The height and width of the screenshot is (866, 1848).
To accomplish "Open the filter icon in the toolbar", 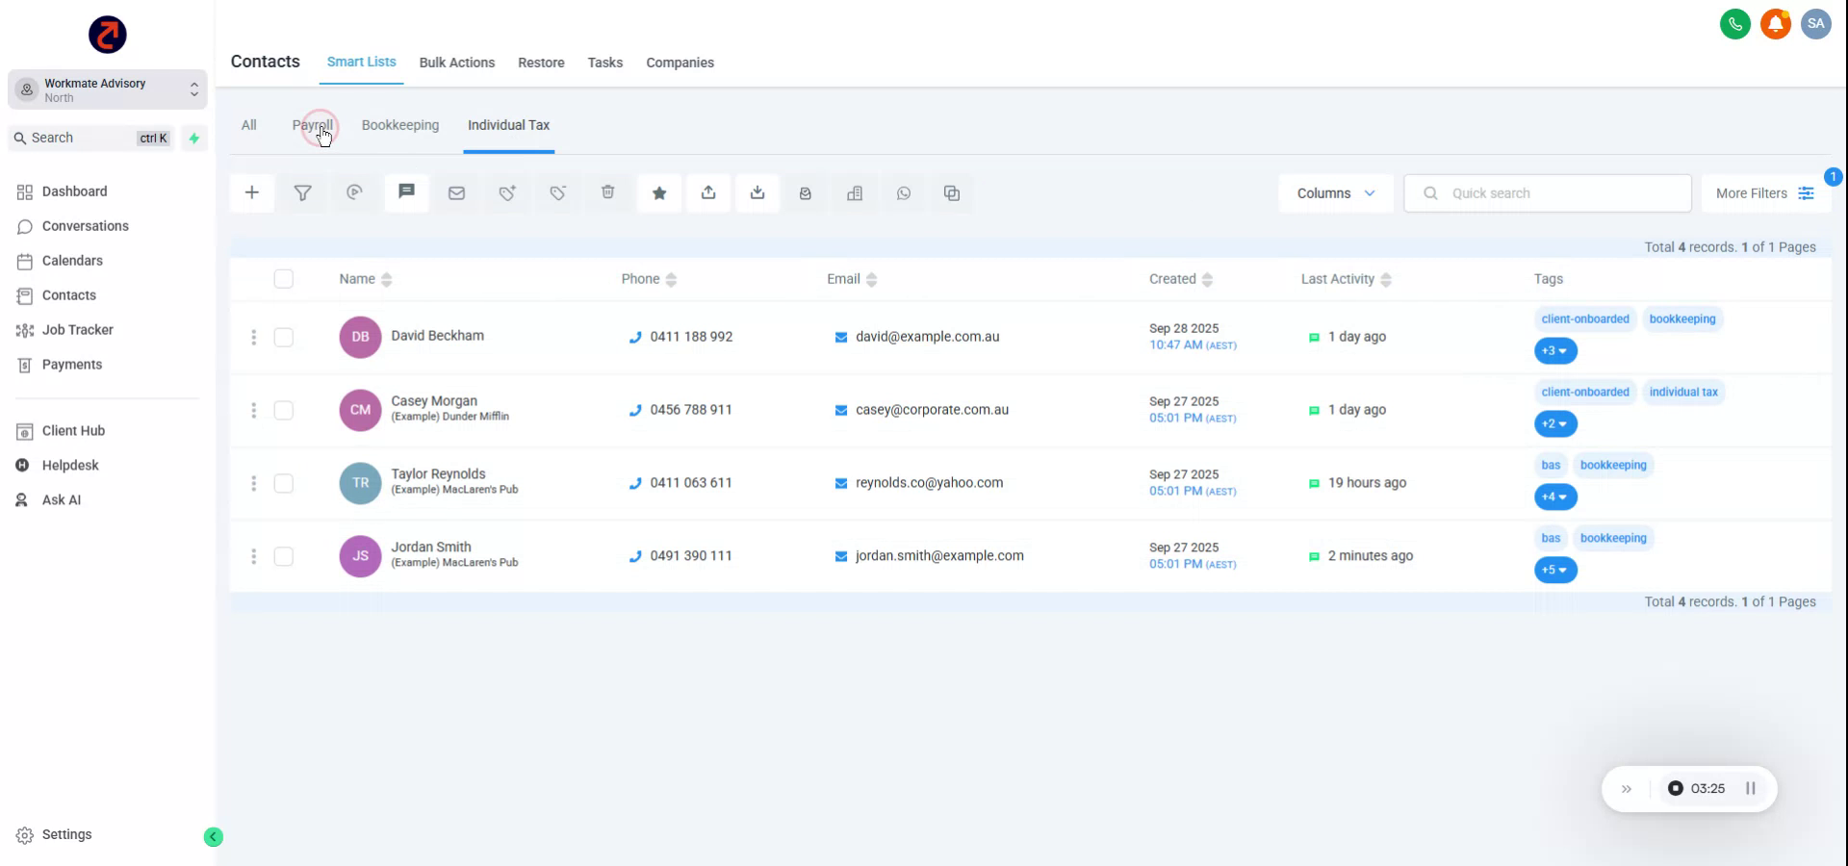I will [x=303, y=192].
